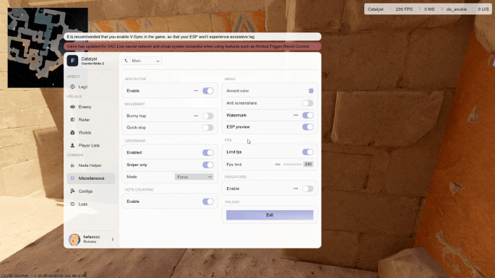The width and height of the screenshot is (495, 278).
Task: Open Bunny hop three-dot options
Action: click(196, 116)
